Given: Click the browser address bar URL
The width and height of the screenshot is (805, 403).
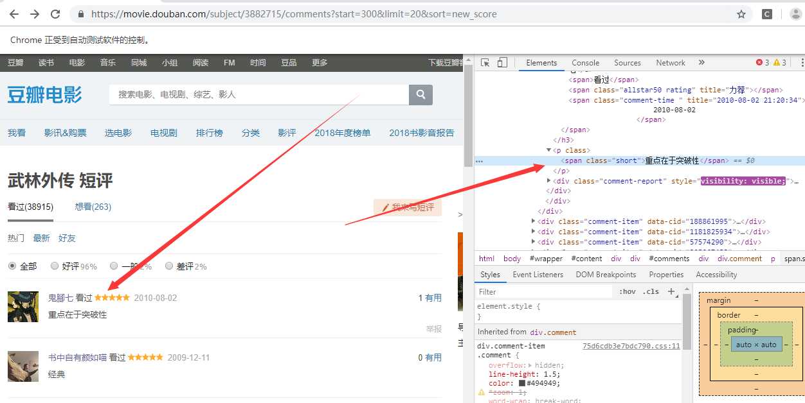Looking at the screenshot, I should [x=294, y=14].
